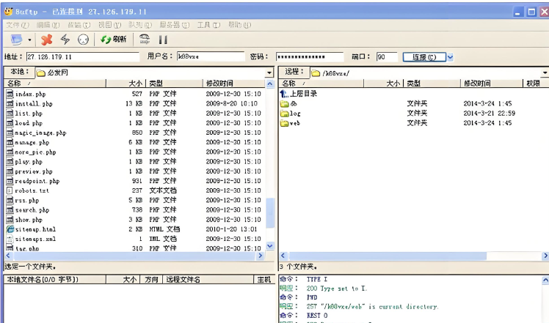Screen dimensions: 549x323
Task: Click the lightning bolt quick connect icon
Action: pos(65,40)
